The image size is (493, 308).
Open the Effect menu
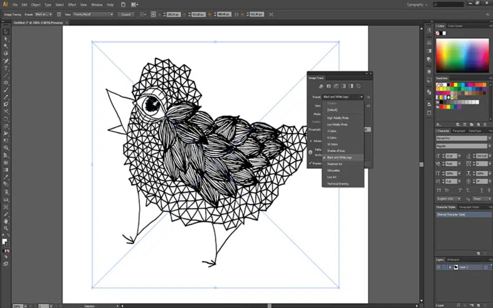pos(72,4)
